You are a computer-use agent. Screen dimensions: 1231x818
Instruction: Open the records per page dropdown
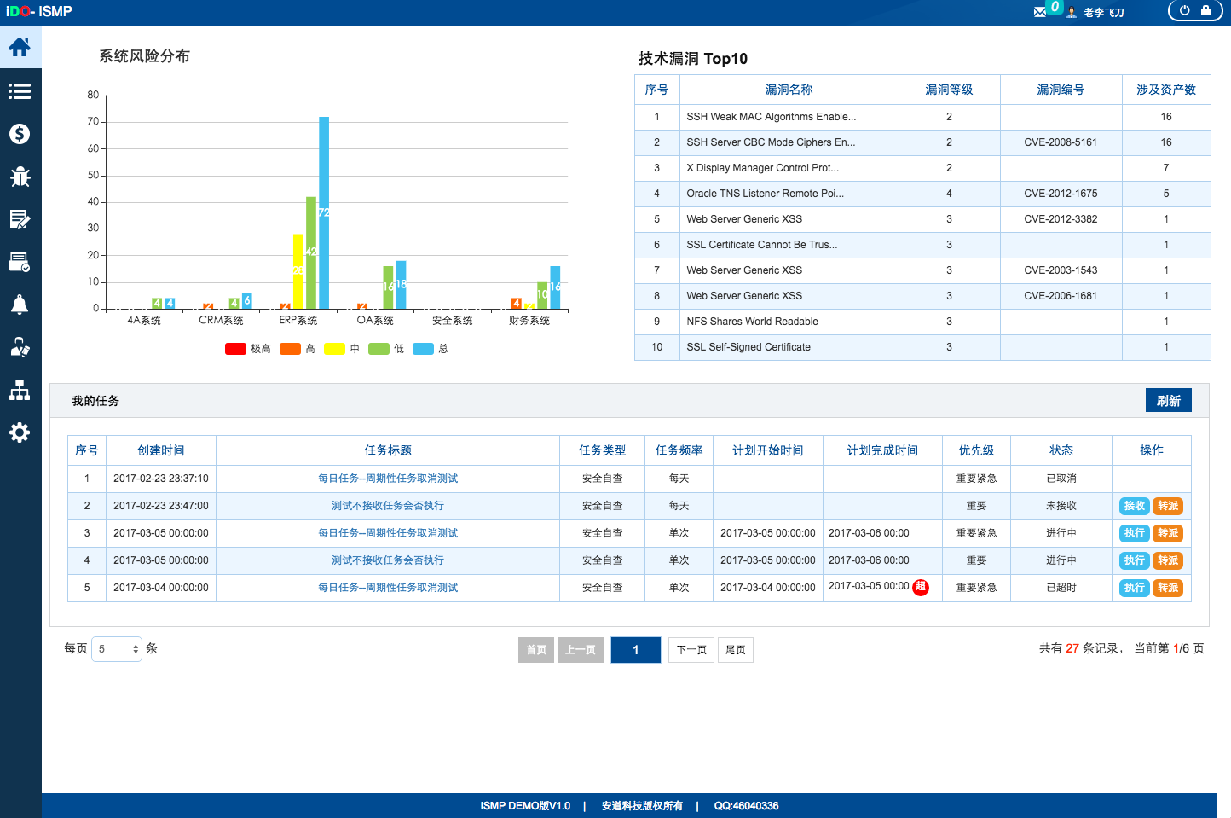pyautogui.click(x=117, y=649)
